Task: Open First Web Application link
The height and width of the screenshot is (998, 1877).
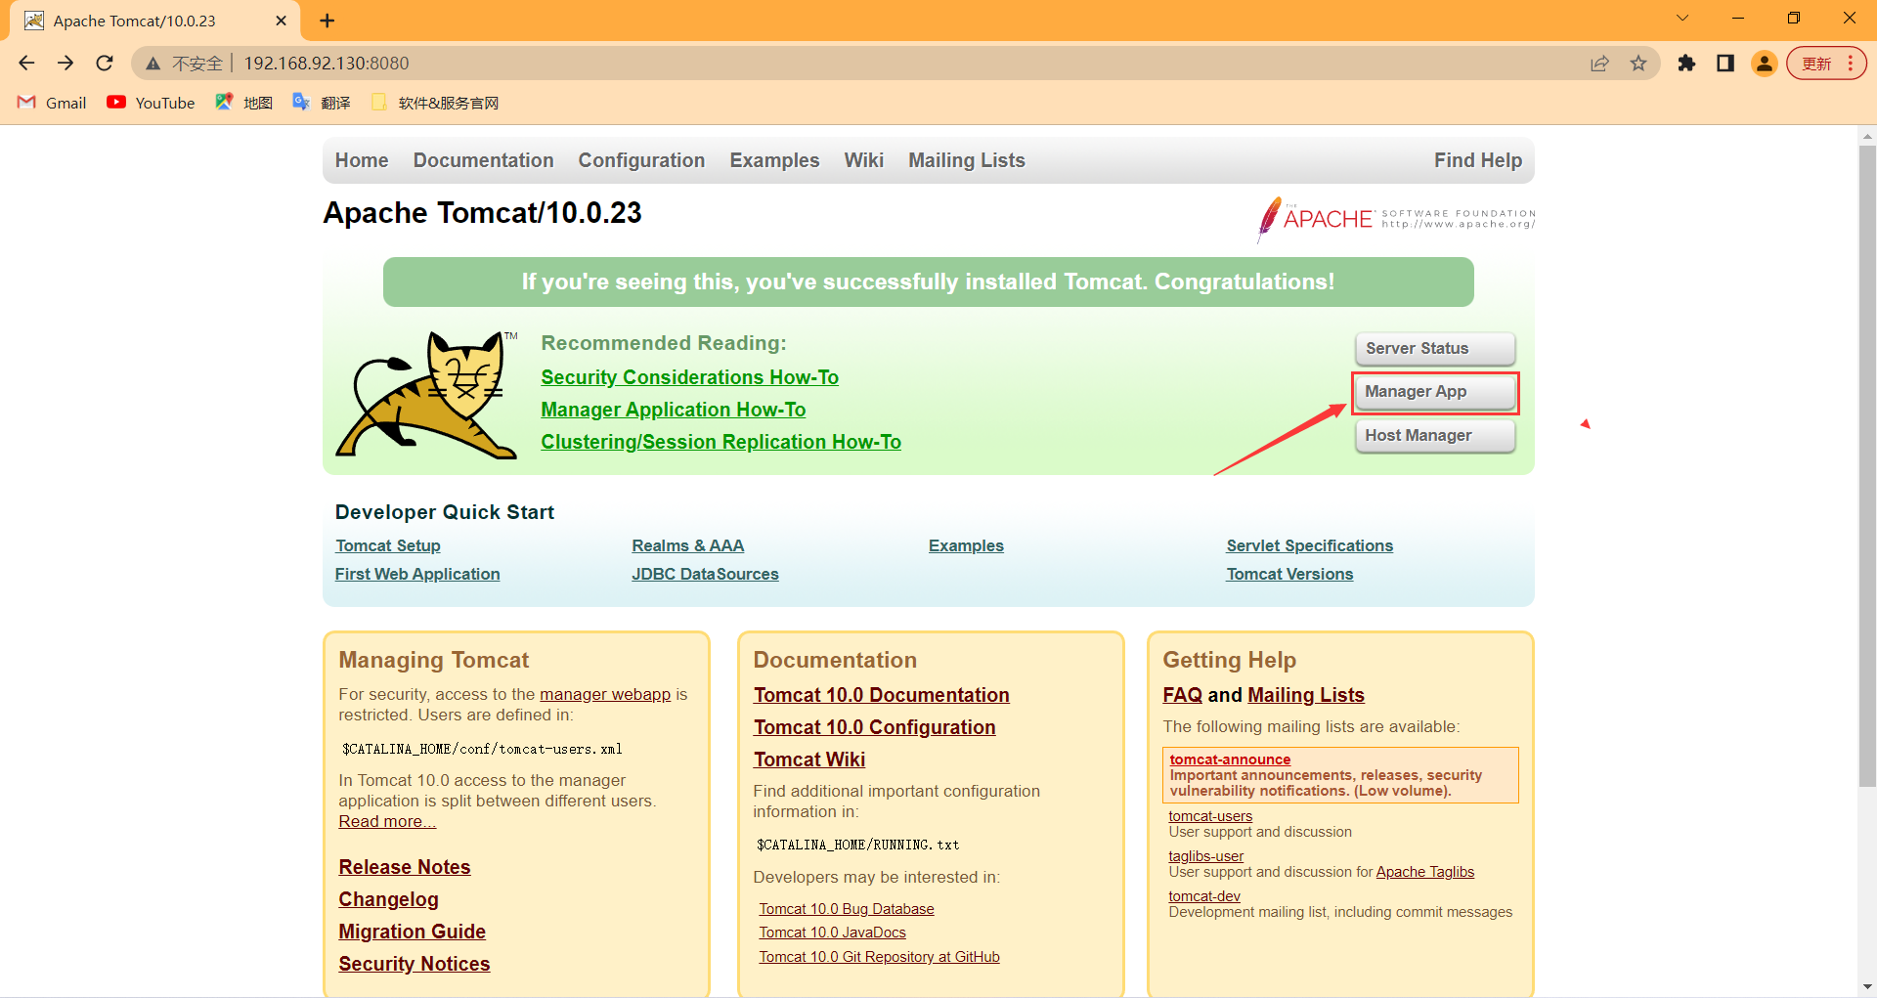Action: click(x=417, y=574)
